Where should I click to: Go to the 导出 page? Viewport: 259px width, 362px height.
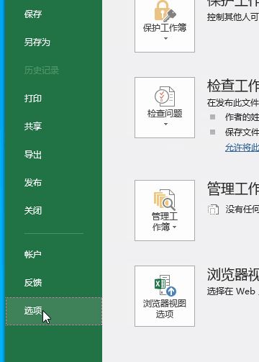pos(33,155)
